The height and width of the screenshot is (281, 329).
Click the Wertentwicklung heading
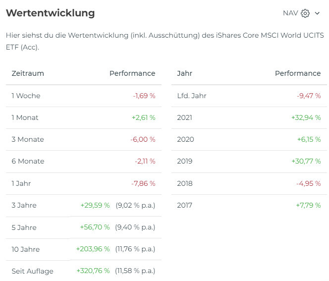click(50, 13)
